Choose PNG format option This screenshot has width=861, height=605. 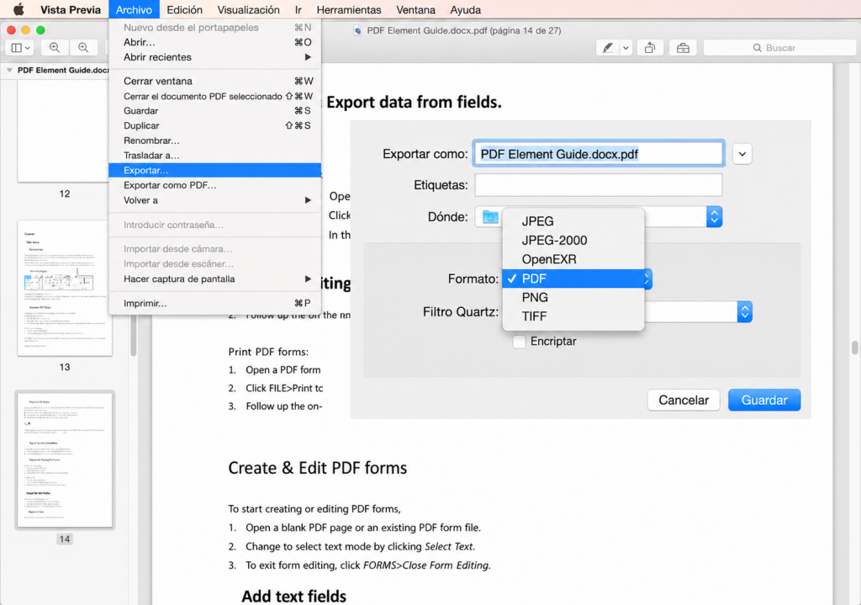coord(573,297)
